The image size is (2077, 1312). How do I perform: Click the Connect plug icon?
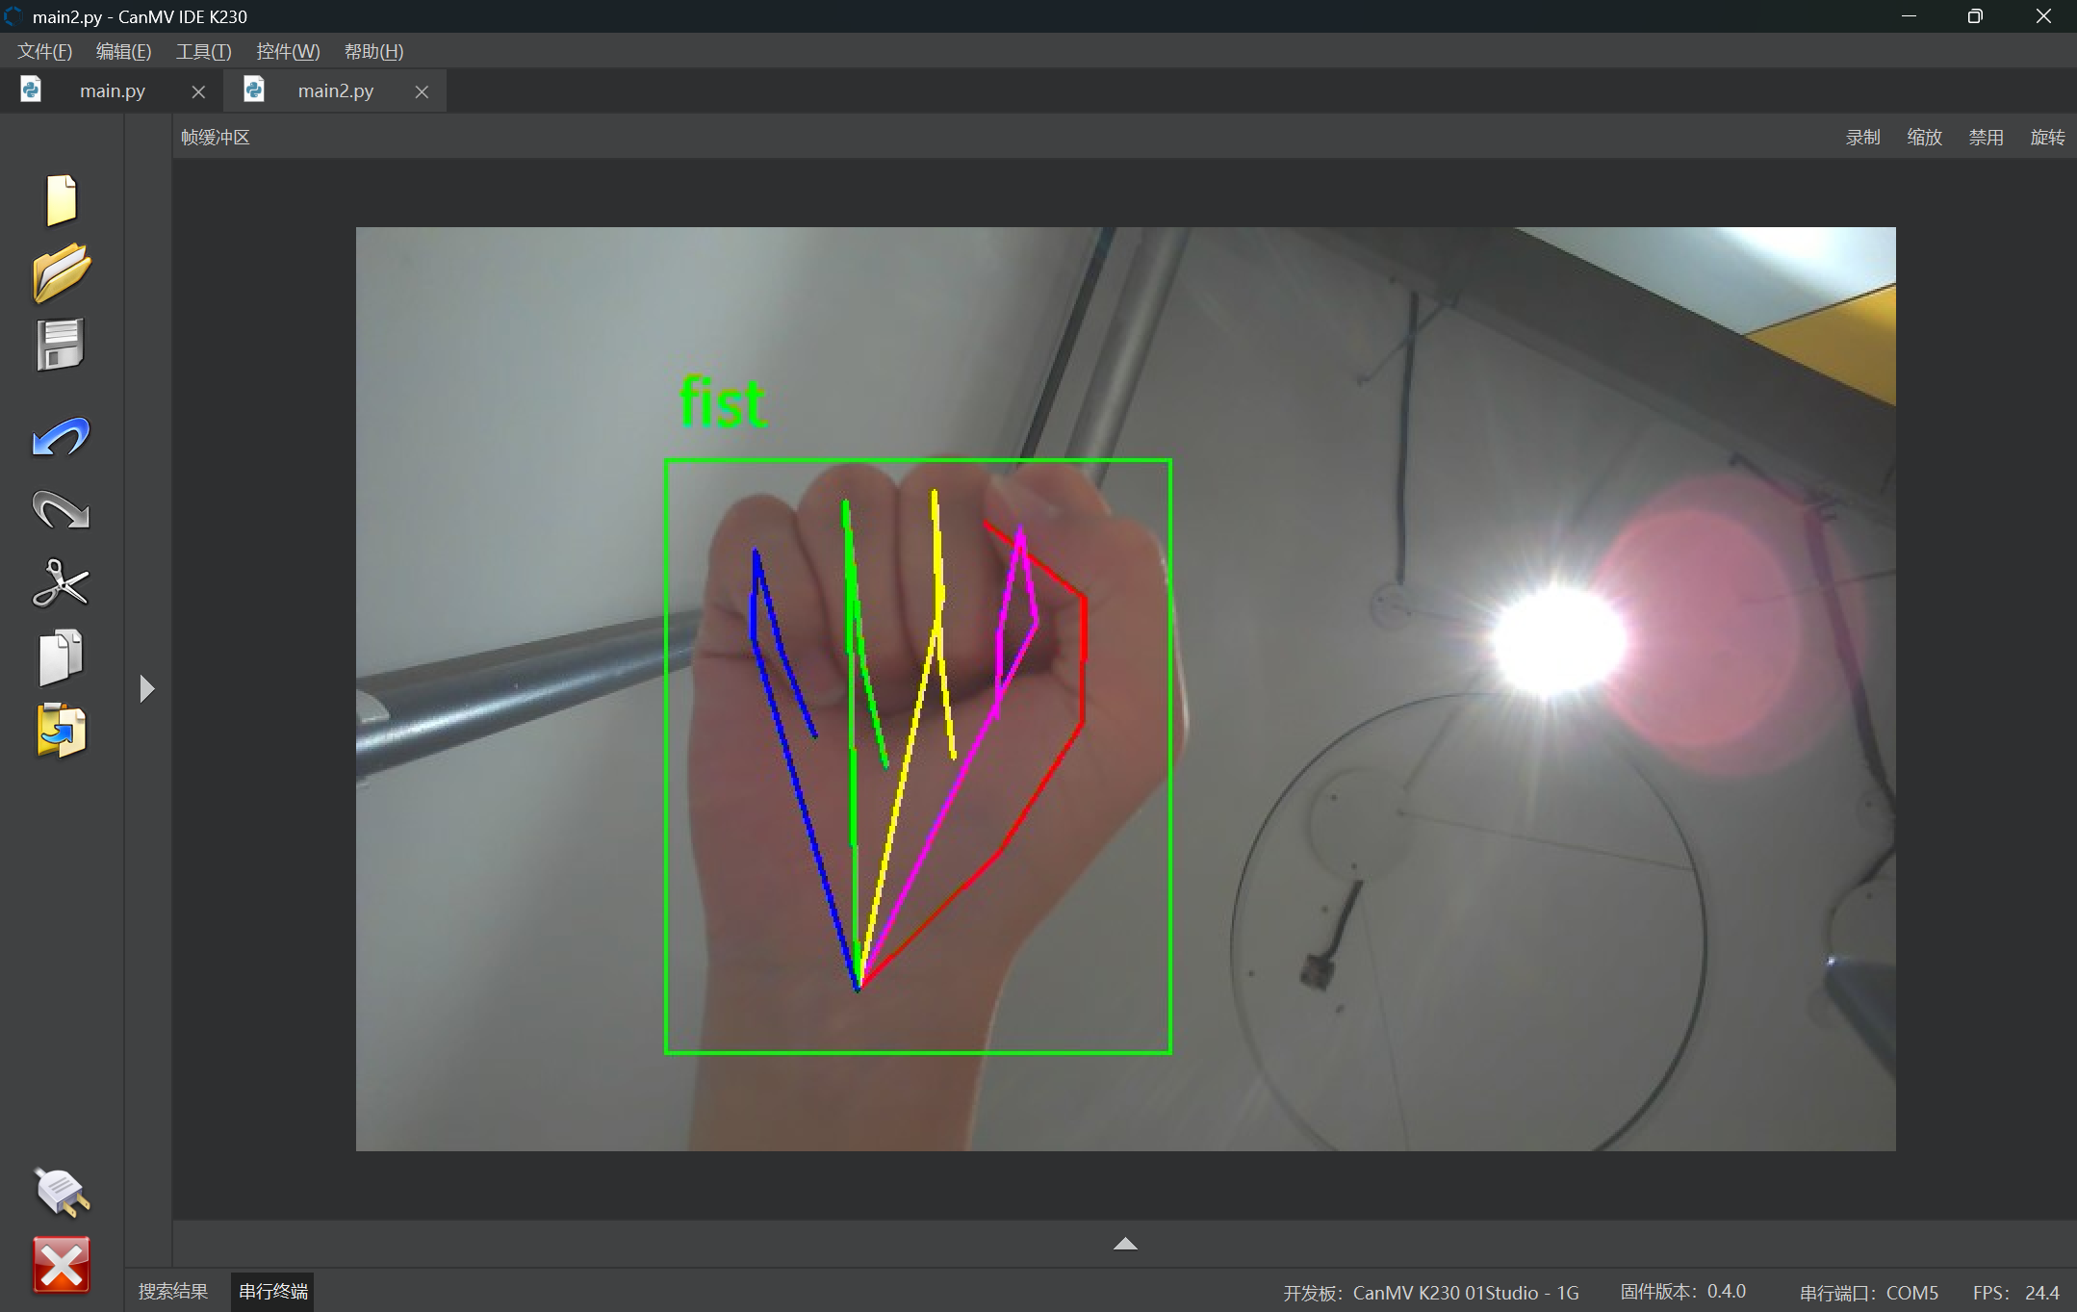pyautogui.click(x=62, y=1192)
